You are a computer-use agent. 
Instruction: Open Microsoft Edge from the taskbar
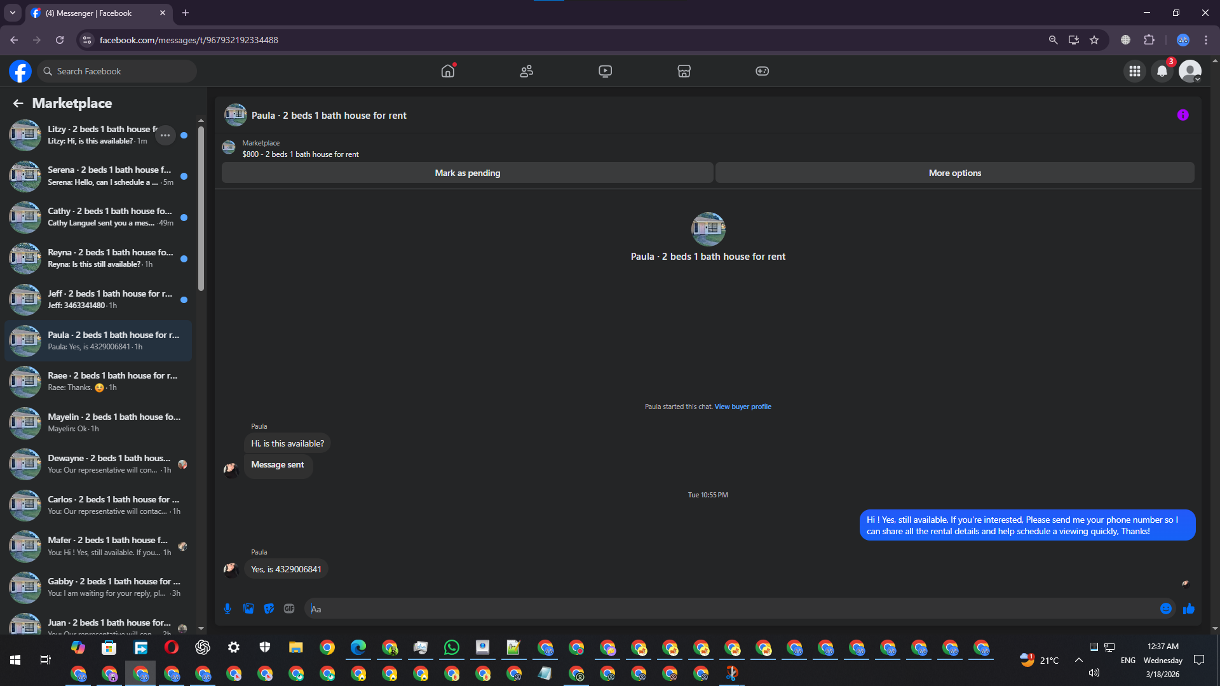click(358, 647)
